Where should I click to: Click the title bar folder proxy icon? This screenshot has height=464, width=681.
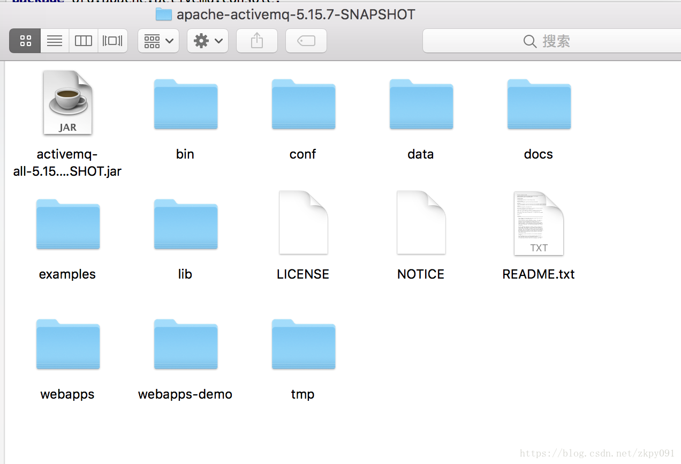pos(163,14)
